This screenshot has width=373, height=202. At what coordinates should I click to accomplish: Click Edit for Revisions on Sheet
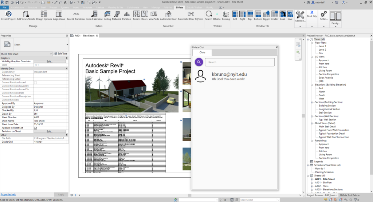50,131
